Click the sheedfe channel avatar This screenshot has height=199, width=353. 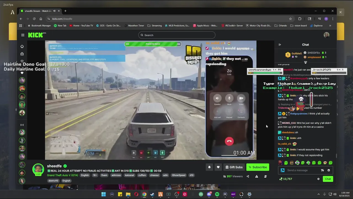(38, 169)
